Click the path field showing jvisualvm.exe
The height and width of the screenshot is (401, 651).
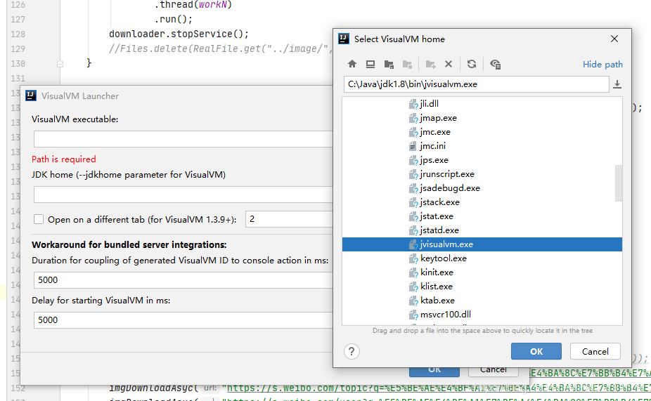(x=476, y=84)
